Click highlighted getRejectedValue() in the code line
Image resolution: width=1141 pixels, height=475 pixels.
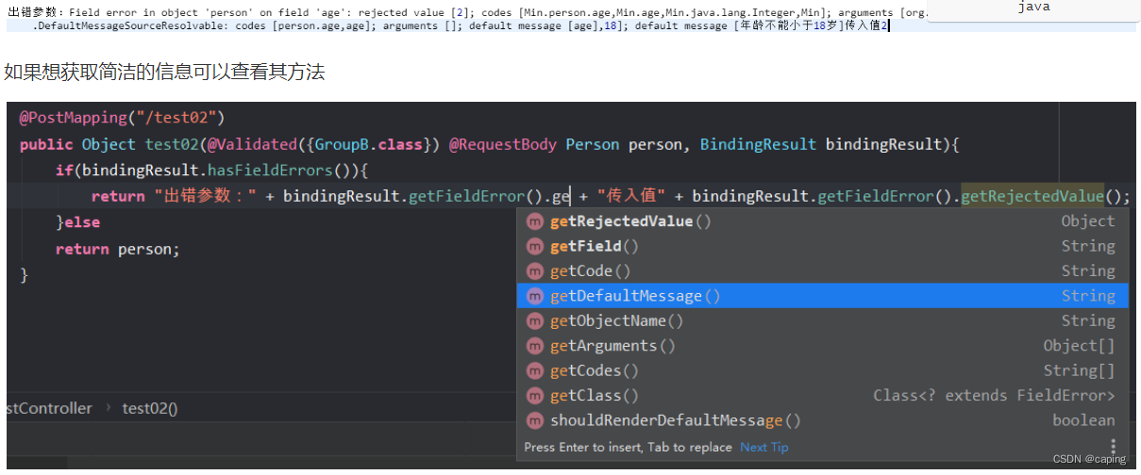click(x=1032, y=196)
